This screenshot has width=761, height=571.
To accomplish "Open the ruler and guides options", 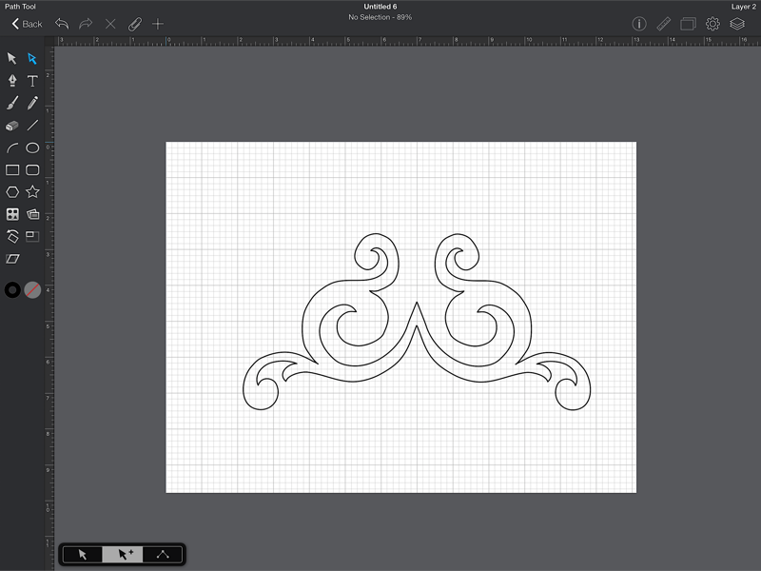I will pyautogui.click(x=663, y=24).
